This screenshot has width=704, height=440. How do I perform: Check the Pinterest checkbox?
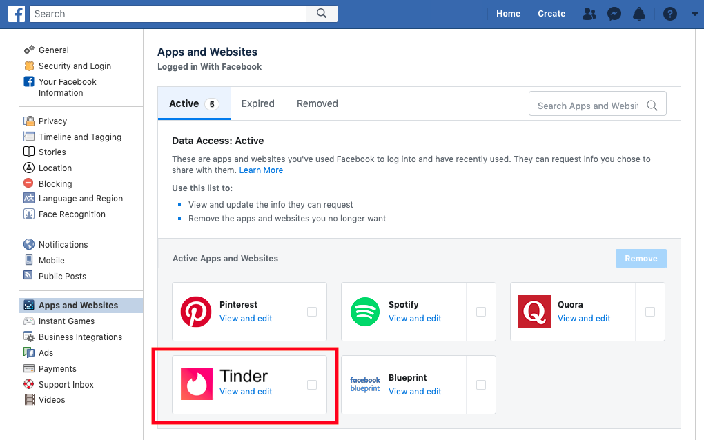(x=312, y=312)
